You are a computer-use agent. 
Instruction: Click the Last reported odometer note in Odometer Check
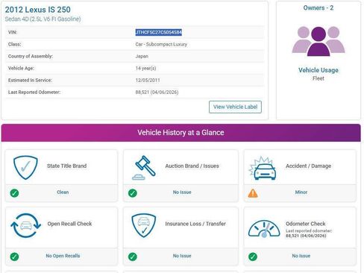(x=309, y=233)
